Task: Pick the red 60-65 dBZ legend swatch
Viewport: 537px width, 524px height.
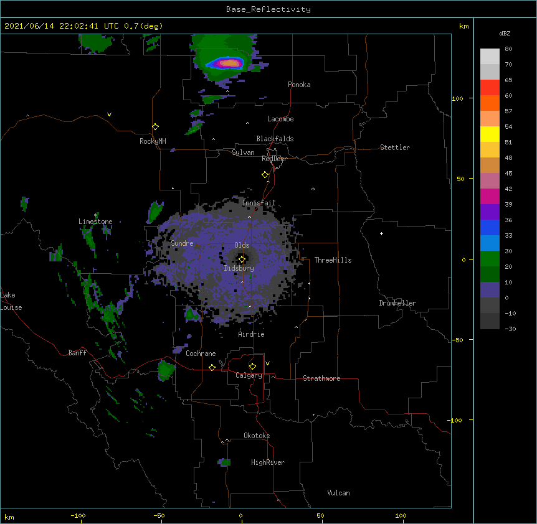Action: click(490, 88)
